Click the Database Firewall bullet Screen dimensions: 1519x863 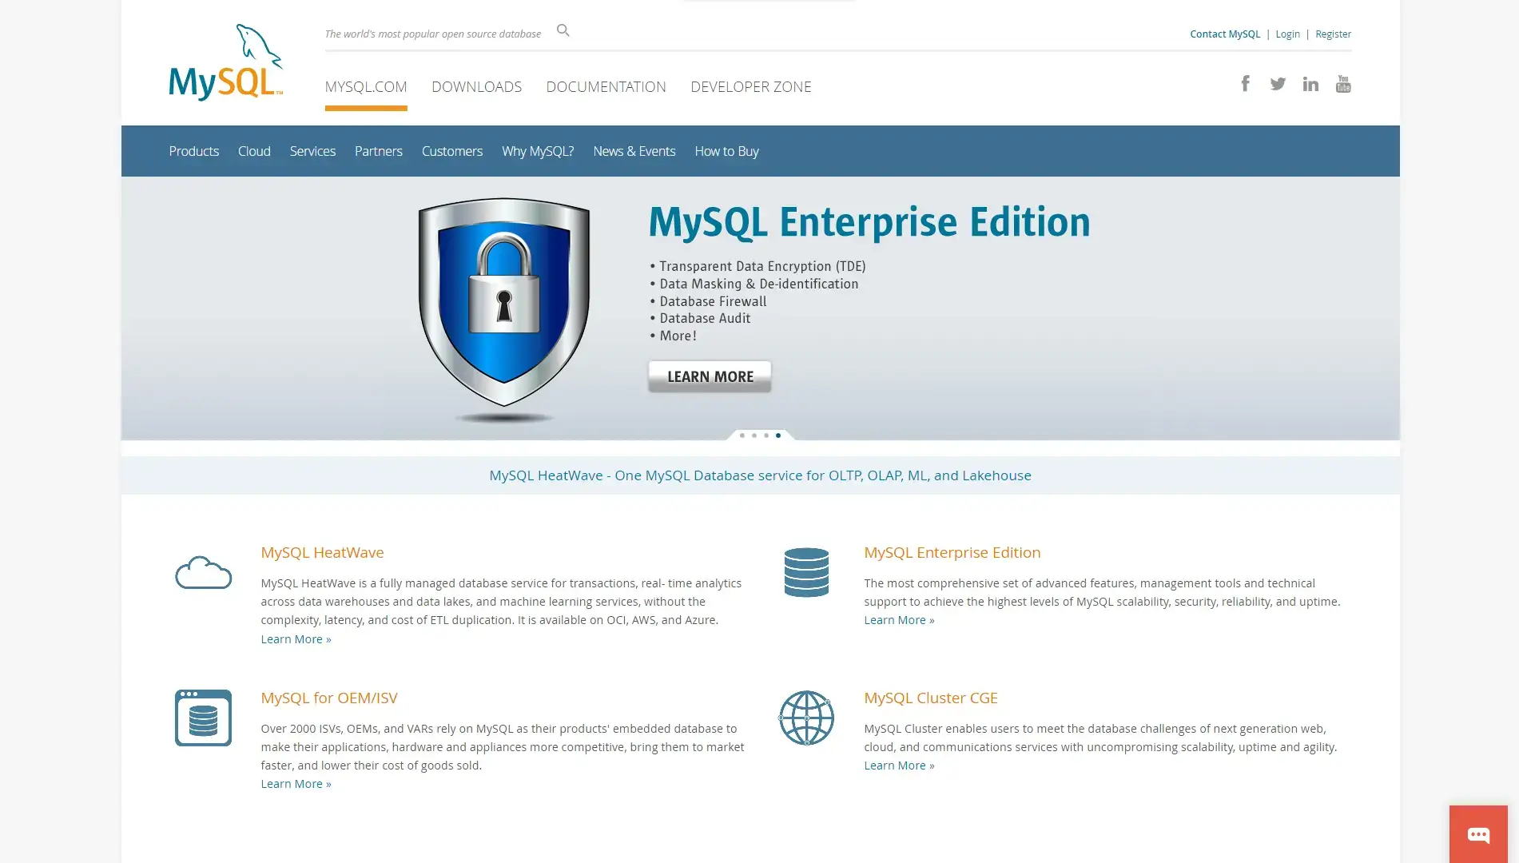708,301
